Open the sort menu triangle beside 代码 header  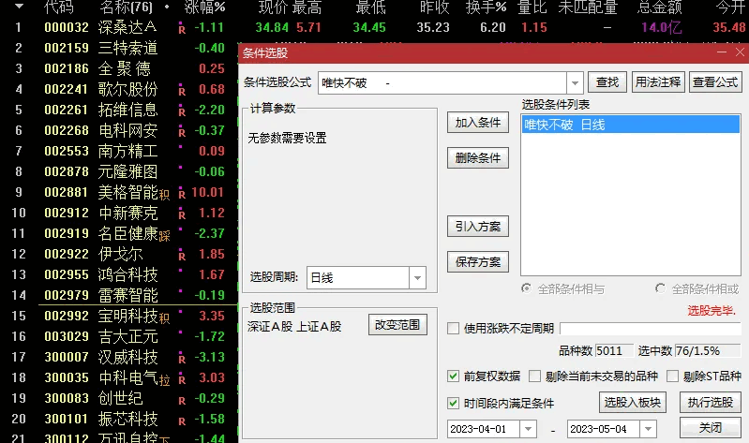click(19, 7)
